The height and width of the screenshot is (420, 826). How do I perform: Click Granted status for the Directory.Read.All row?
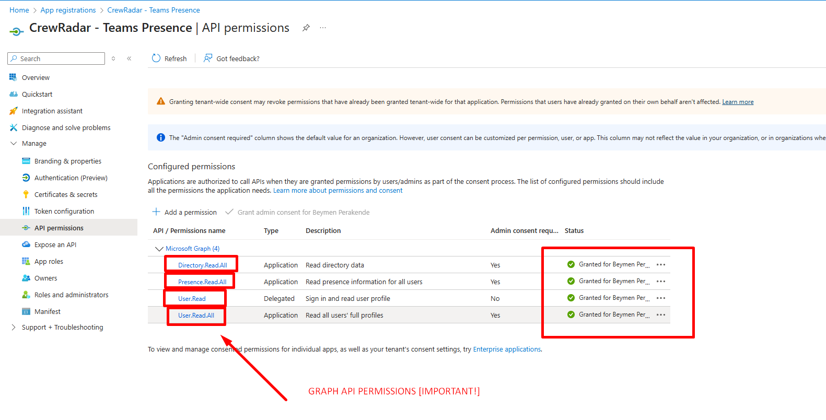pyautogui.click(x=608, y=264)
